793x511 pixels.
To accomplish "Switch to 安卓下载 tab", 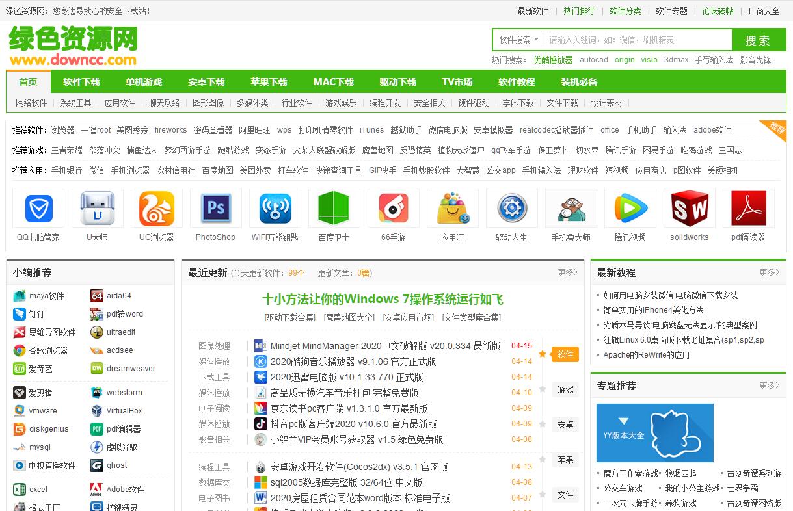I will [x=206, y=82].
